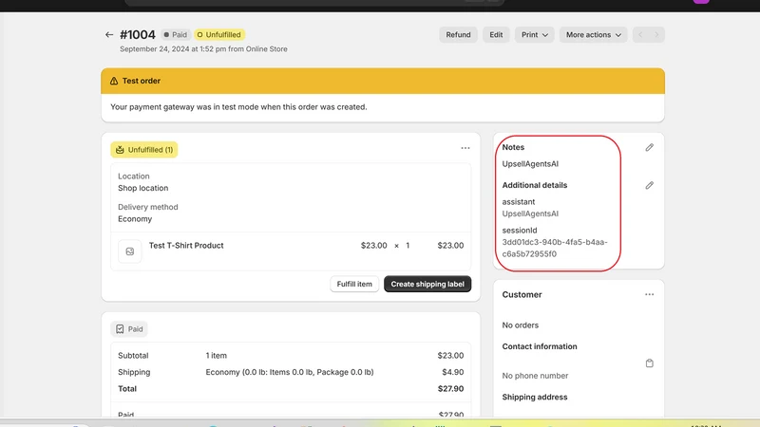760x427 pixels.
Task: Click the Unfulfilled (1) badge
Action: tap(144, 150)
